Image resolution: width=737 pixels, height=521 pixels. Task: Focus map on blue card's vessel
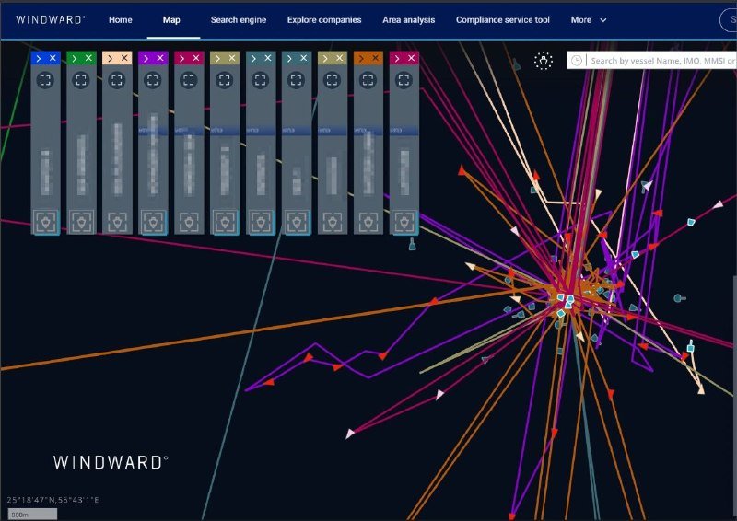45,80
